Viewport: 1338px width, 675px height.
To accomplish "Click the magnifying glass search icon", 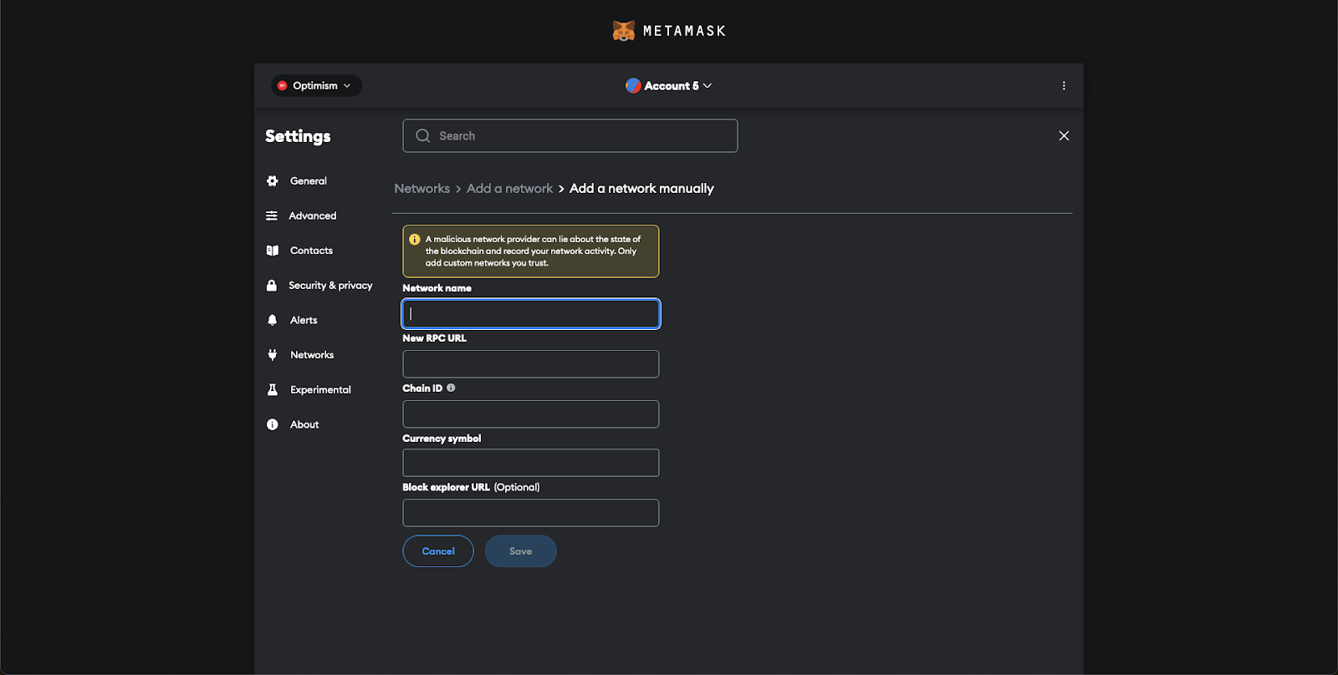I will [423, 135].
